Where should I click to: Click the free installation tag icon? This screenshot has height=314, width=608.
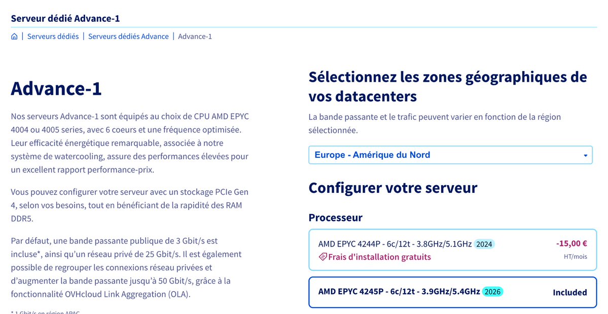click(x=323, y=257)
